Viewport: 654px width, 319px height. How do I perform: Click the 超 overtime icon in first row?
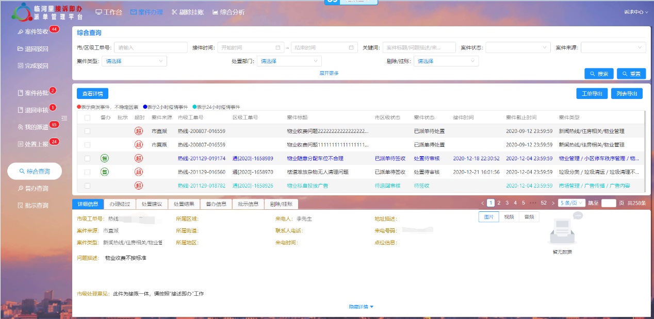138,131
